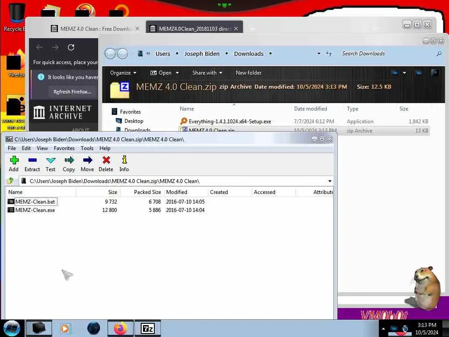Screen dimensions: 449x337
Task: Expand the Explorer address history dropdown
Action: tap(319, 54)
